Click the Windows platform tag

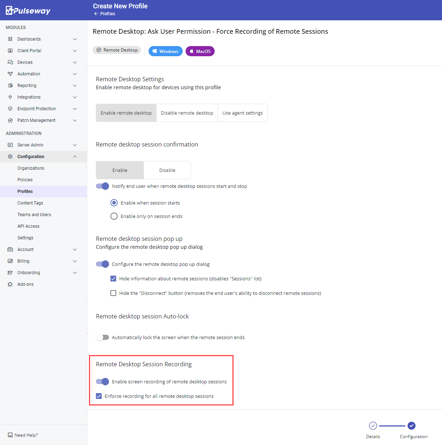(x=166, y=51)
